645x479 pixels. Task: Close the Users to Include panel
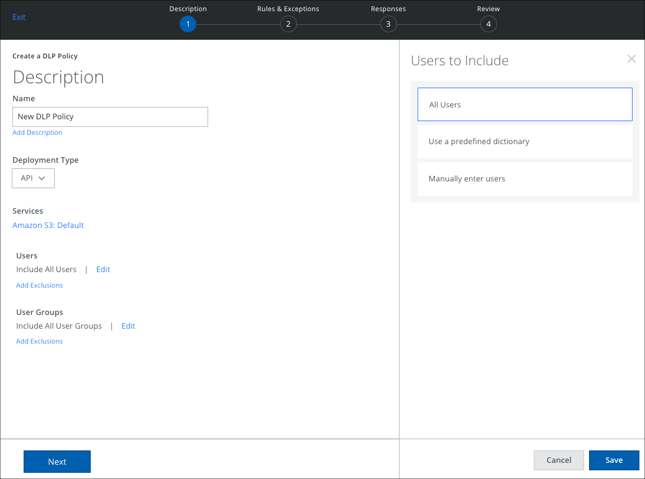631,59
